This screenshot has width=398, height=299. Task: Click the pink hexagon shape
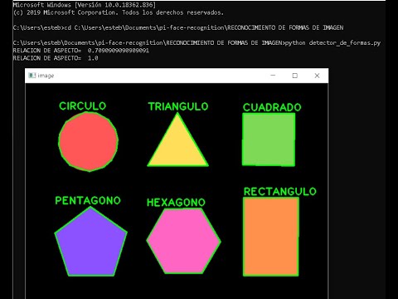[183, 241]
